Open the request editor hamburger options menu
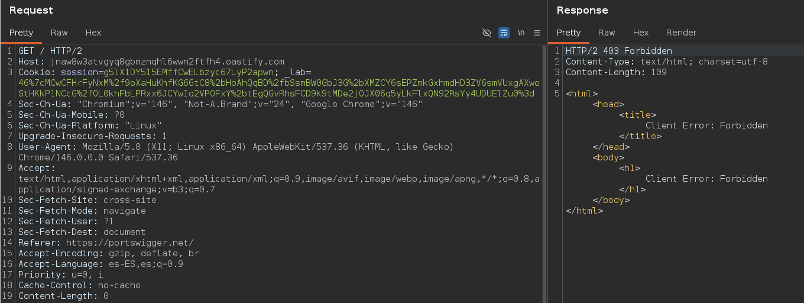 (537, 33)
